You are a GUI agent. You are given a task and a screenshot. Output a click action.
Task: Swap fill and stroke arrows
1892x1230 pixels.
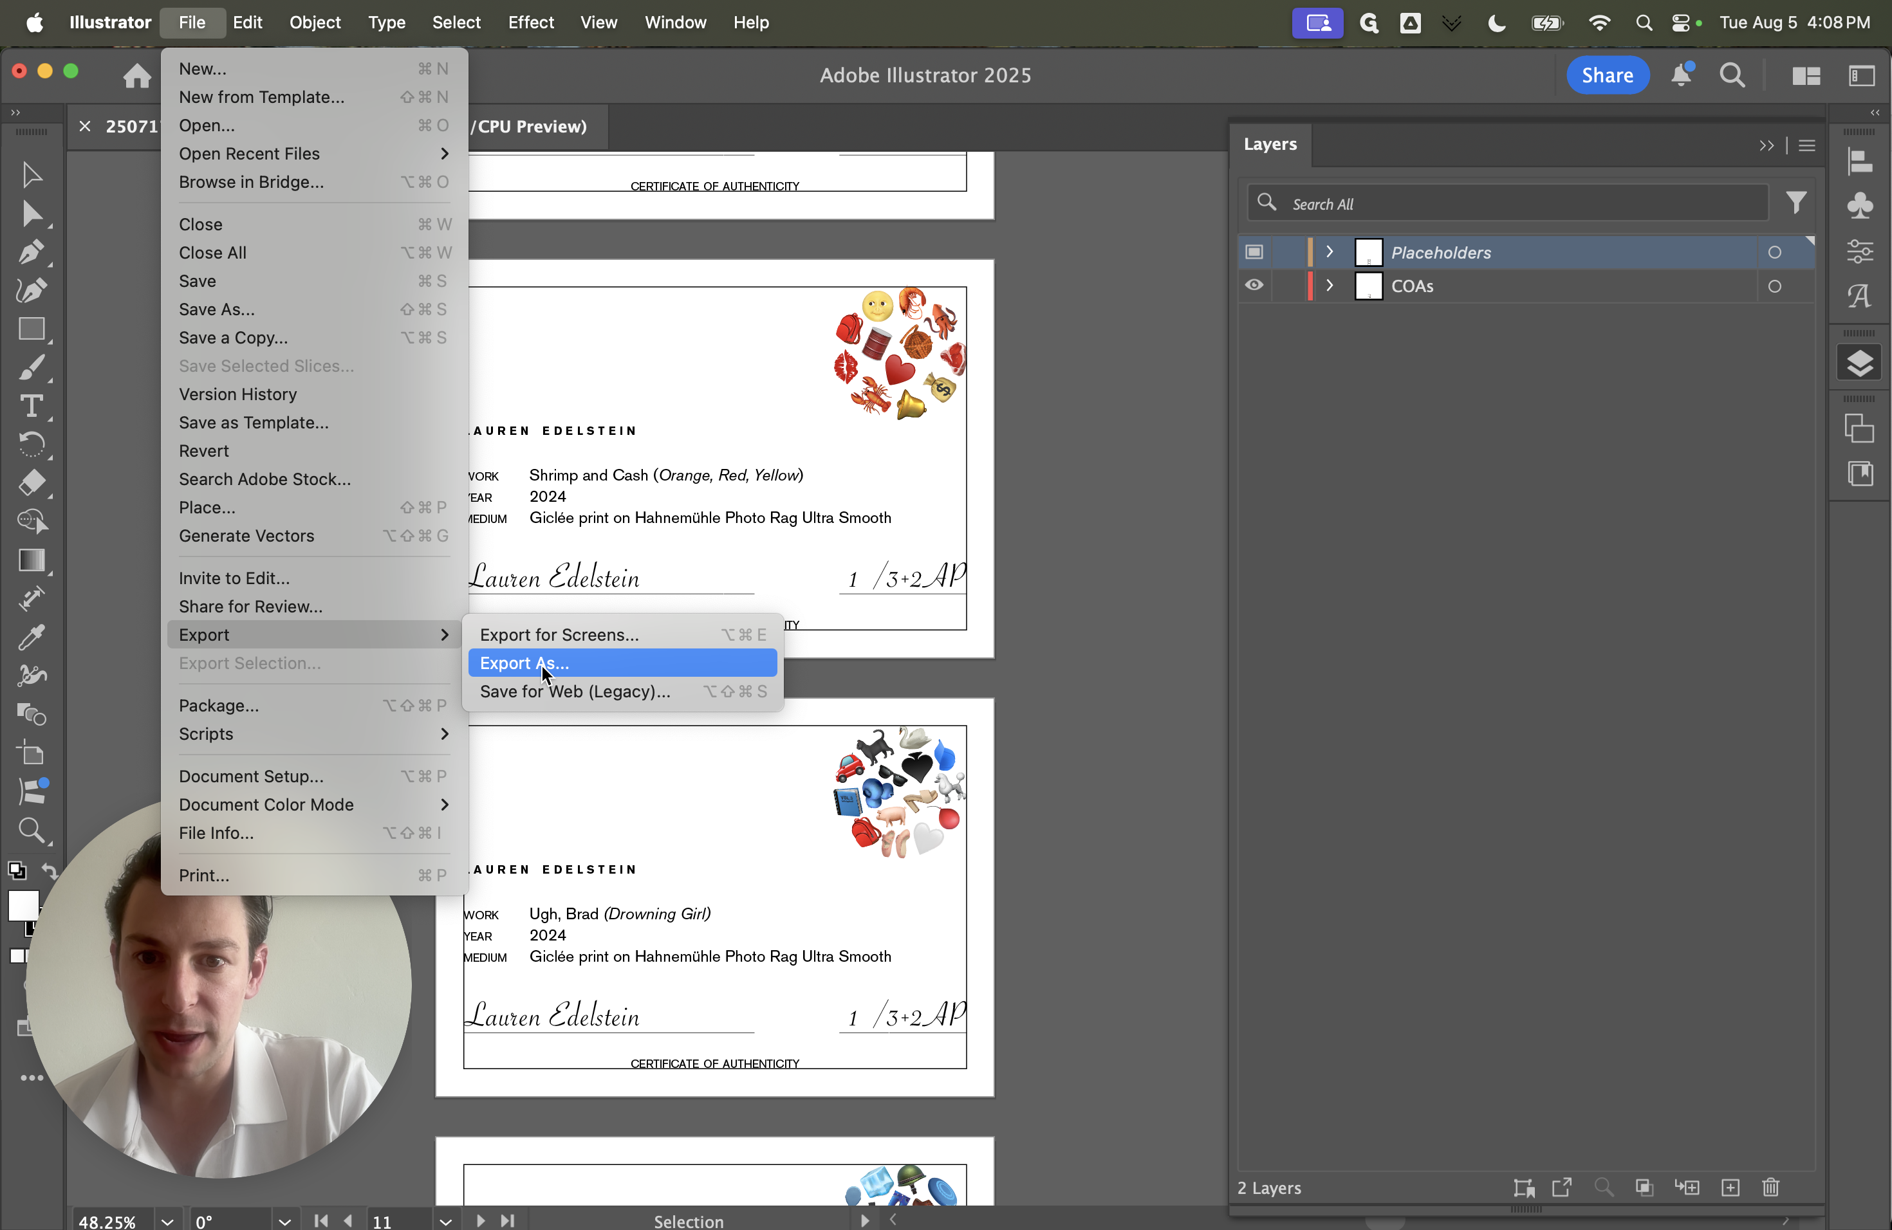coord(50,872)
